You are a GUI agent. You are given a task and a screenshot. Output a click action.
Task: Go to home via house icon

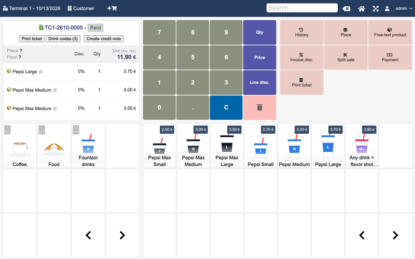[362, 8]
